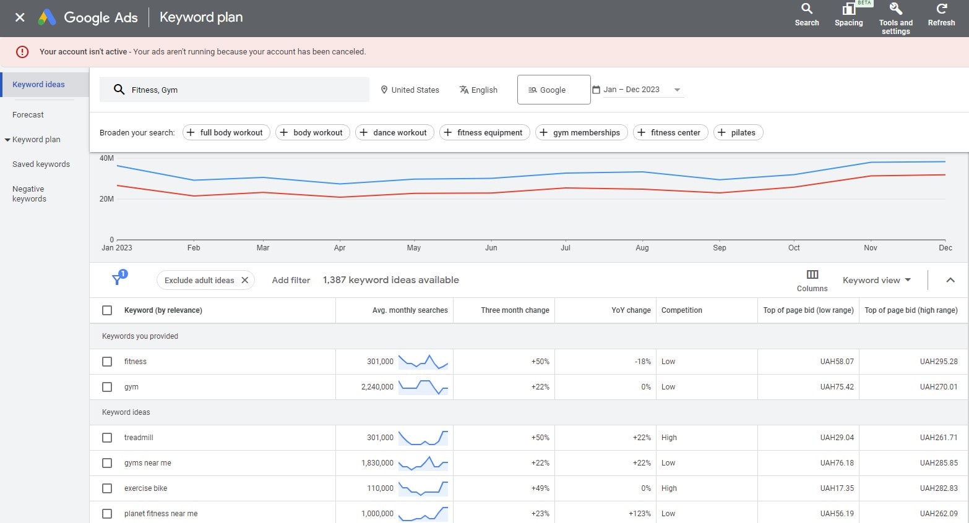The image size is (969, 523).
Task: Click the 'Fitness, Gym' keyword search field
Action: click(x=235, y=90)
